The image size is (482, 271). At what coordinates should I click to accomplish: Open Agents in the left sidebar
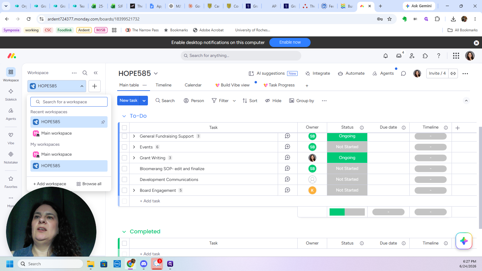point(11,114)
